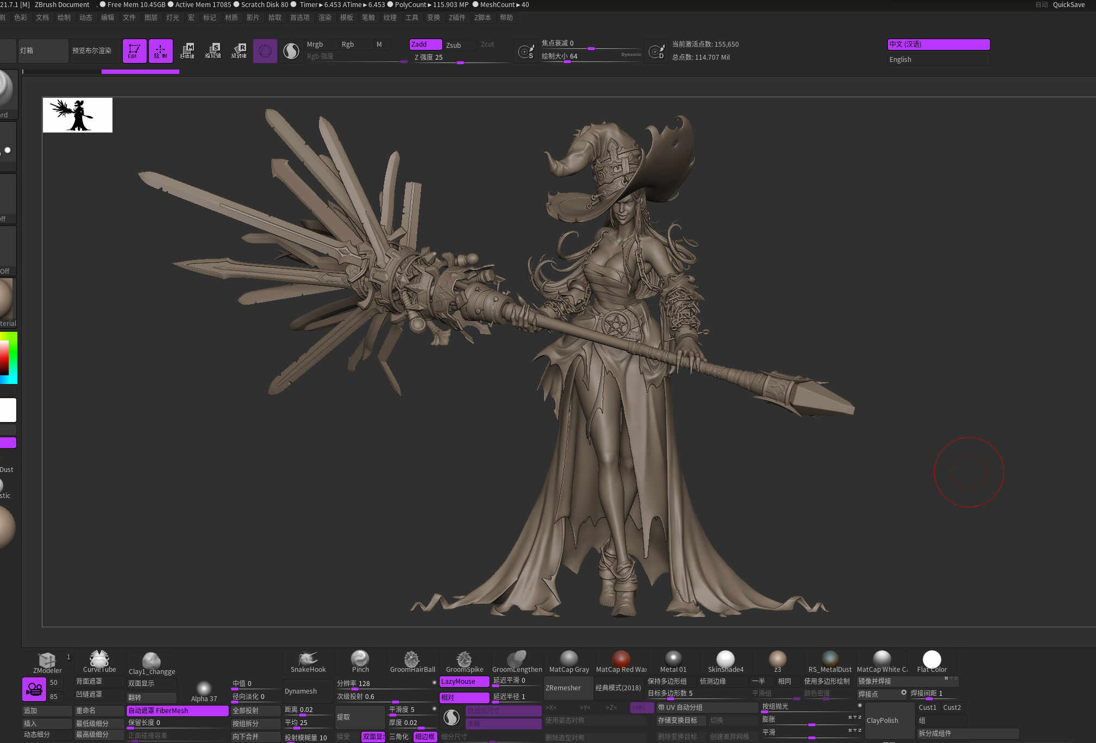Image resolution: width=1096 pixels, height=743 pixels.
Task: Open the 渲染 (Render) menu
Action: click(x=325, y=17)
